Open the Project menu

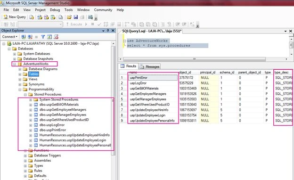40,10
